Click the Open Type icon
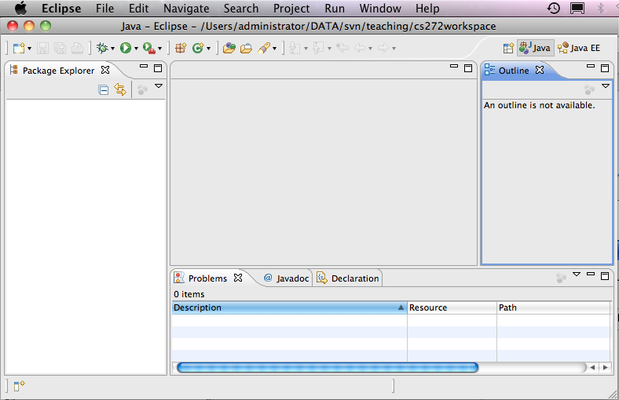Screen dimensions: 619x400 point(229,48)
